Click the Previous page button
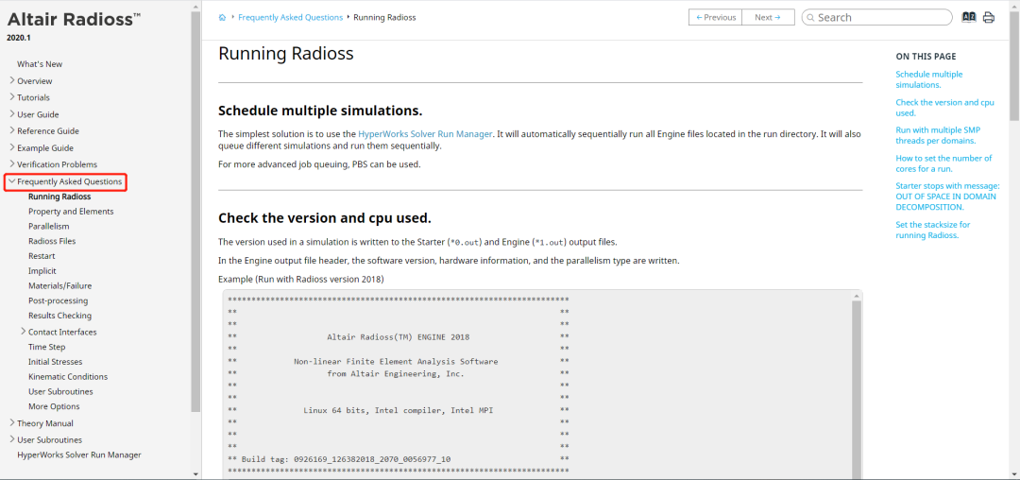 pos(716,18)
